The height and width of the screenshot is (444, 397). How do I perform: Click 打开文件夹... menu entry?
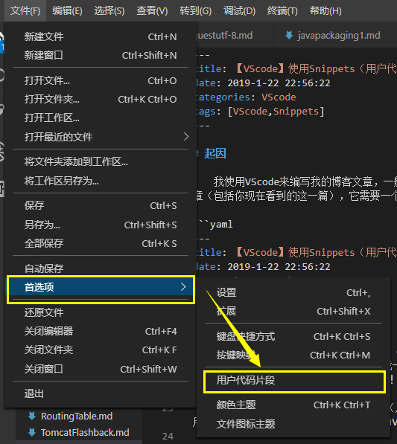[x=101, y=99]
